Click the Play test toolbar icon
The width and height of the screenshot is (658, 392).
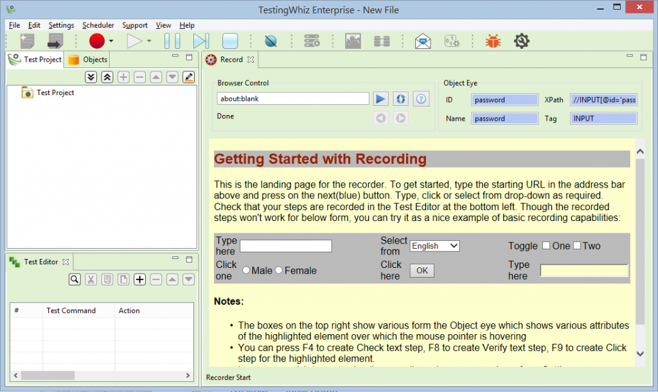tap(134, 41)
